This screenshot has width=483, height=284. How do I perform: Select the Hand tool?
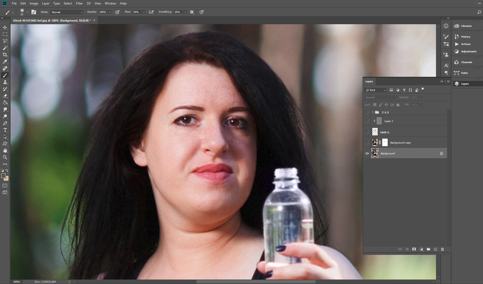(5, 150)
